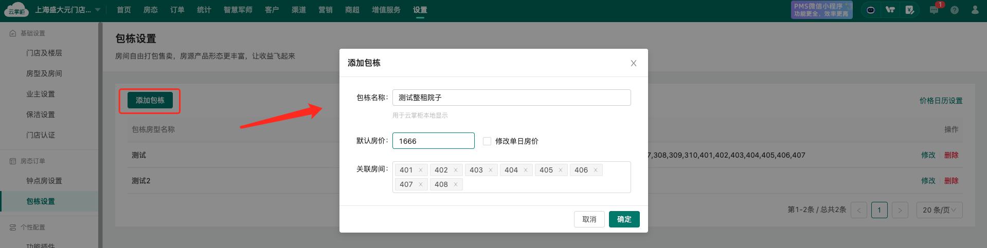Click the 云掌柜 cloud logo

point(16,10)
